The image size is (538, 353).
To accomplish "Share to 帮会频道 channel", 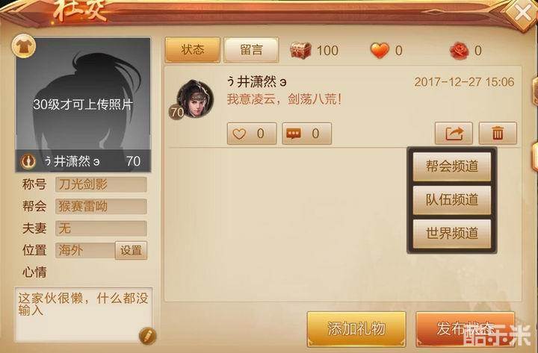I will [451, 166].
